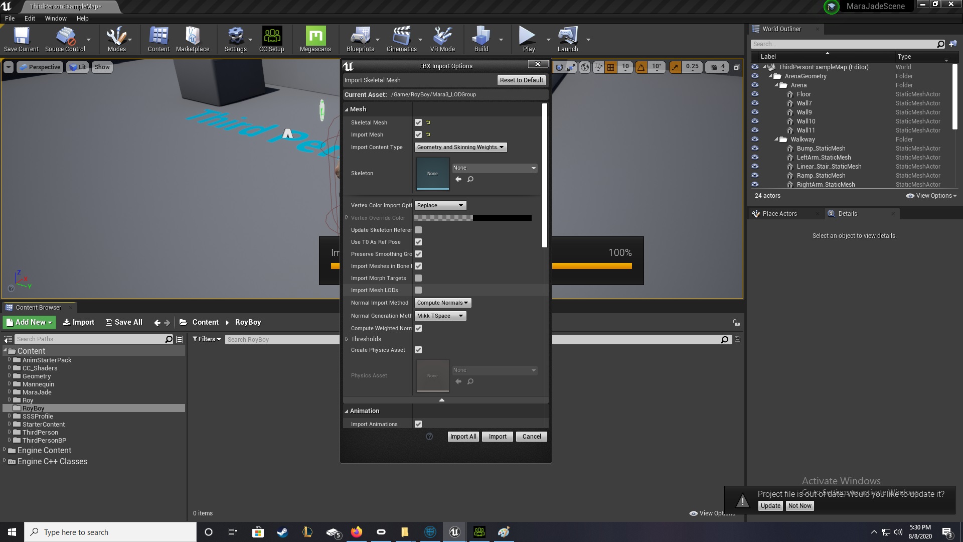Open the Marketplace from the toolbar

(x=193, y=39)
